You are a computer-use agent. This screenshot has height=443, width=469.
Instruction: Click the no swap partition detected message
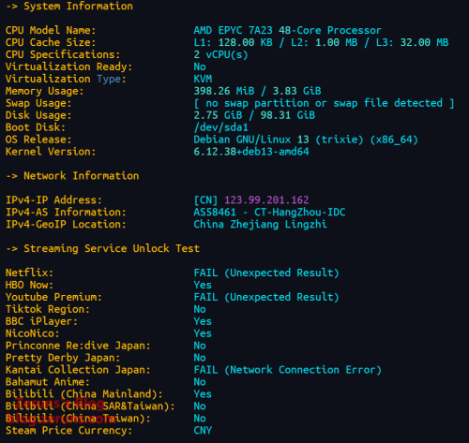[324, 103]
